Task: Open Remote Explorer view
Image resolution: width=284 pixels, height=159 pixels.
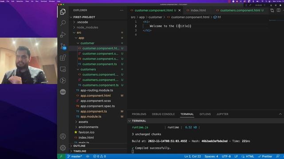Action: point(63,69)
